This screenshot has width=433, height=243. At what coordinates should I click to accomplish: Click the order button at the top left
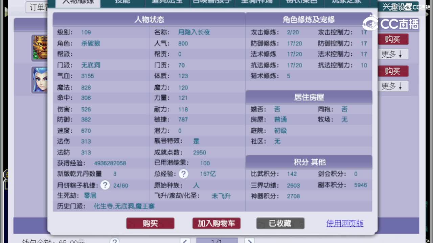37,7
